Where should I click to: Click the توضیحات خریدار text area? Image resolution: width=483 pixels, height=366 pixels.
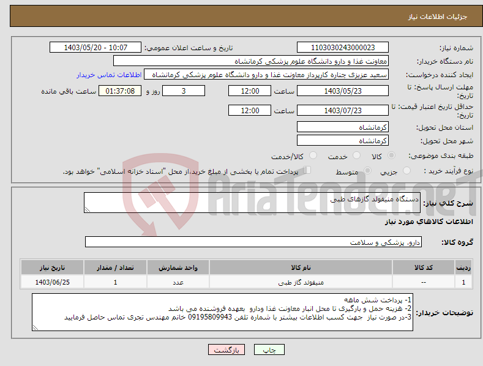(222, 312)
